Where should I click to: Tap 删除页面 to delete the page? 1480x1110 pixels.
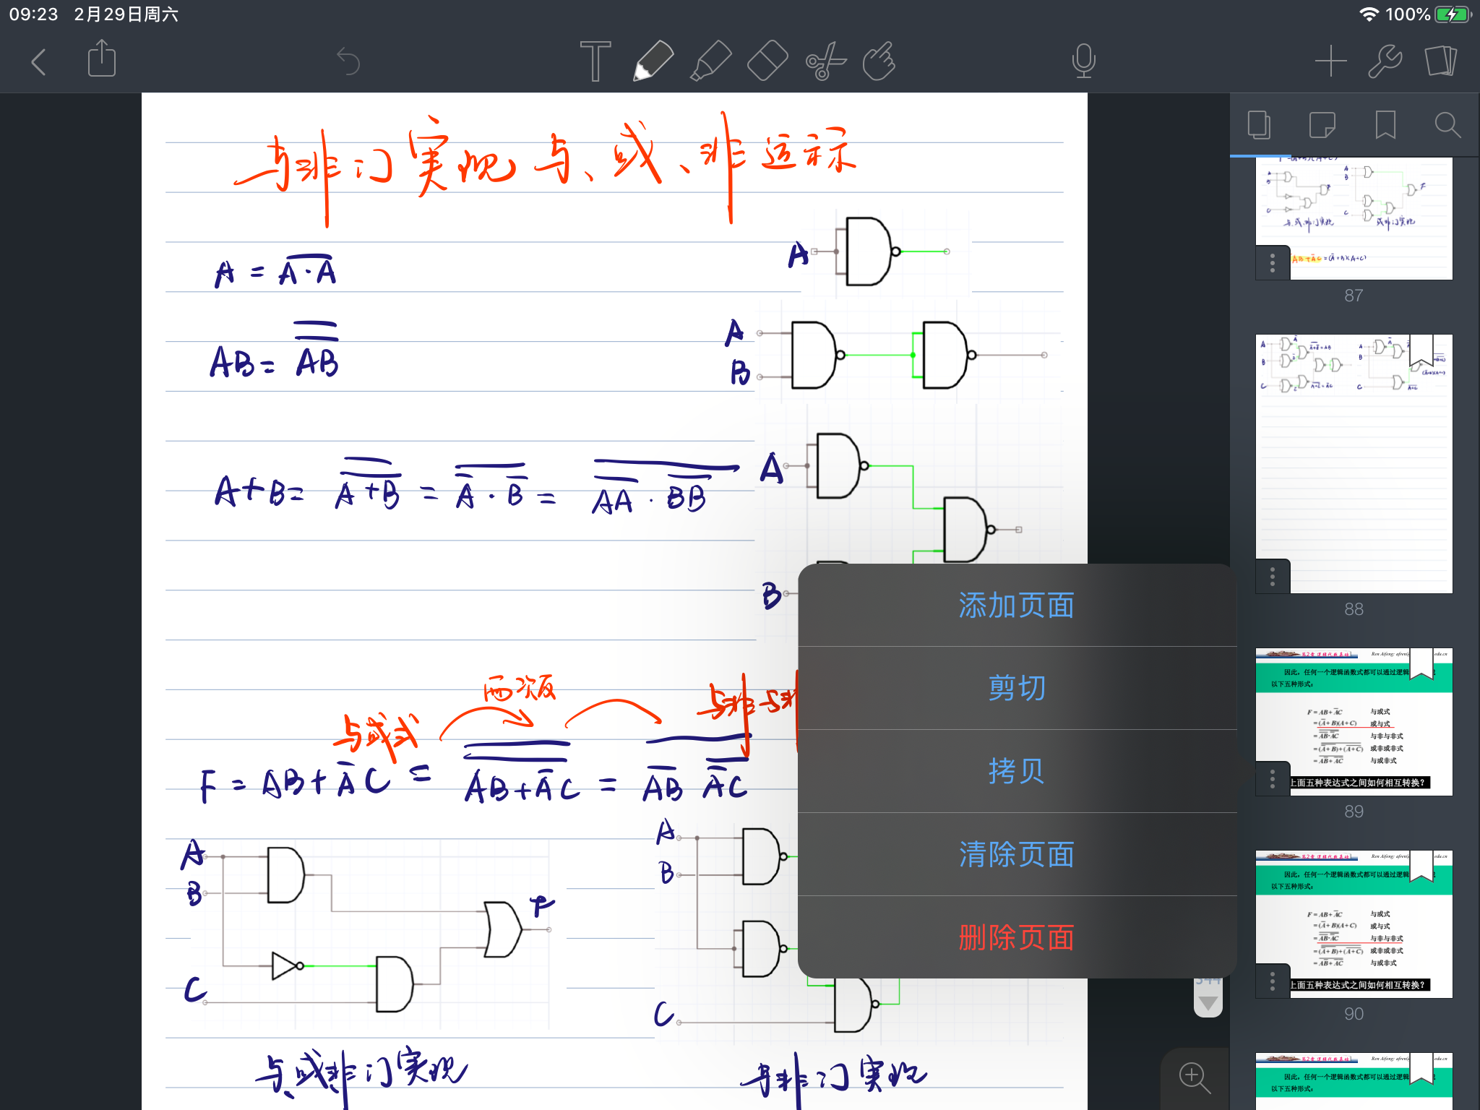point(1016,937)
